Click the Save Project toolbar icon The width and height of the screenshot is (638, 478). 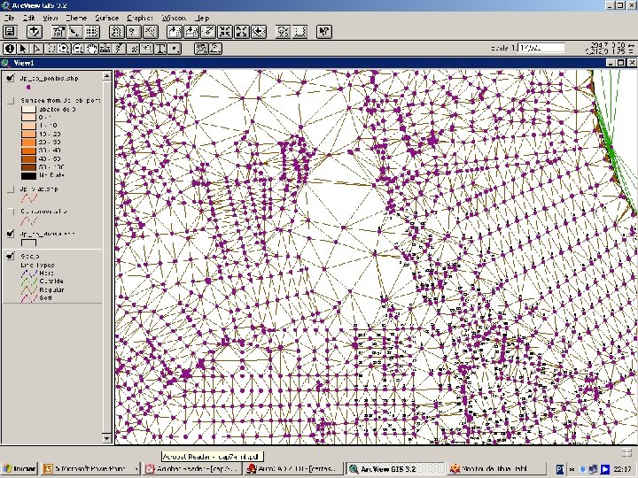pyautogui.click(x=11, y=31)
